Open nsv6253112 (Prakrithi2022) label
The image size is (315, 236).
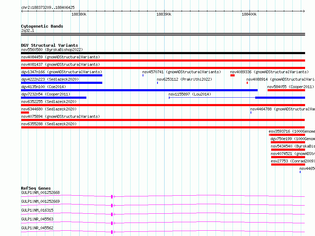point(184,79)
